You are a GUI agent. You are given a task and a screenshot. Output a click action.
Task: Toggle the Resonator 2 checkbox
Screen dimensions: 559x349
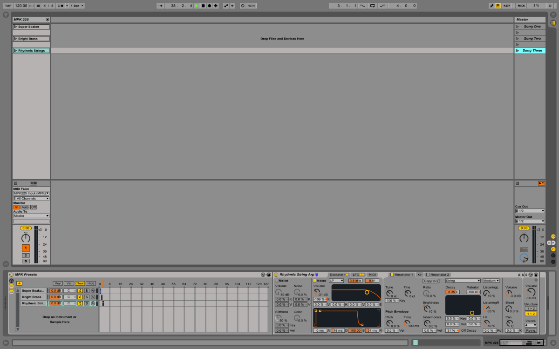[x=428, y=275]
